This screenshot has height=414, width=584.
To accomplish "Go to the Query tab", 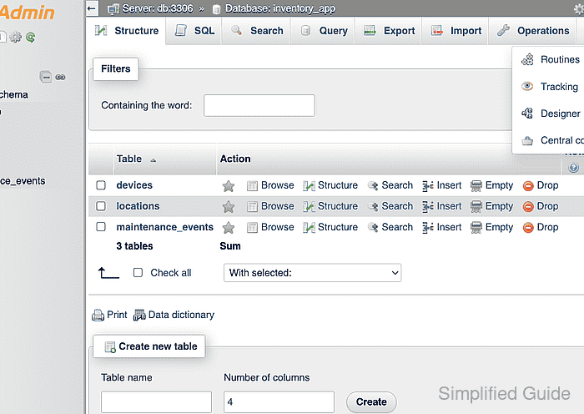I will point(324,31).
